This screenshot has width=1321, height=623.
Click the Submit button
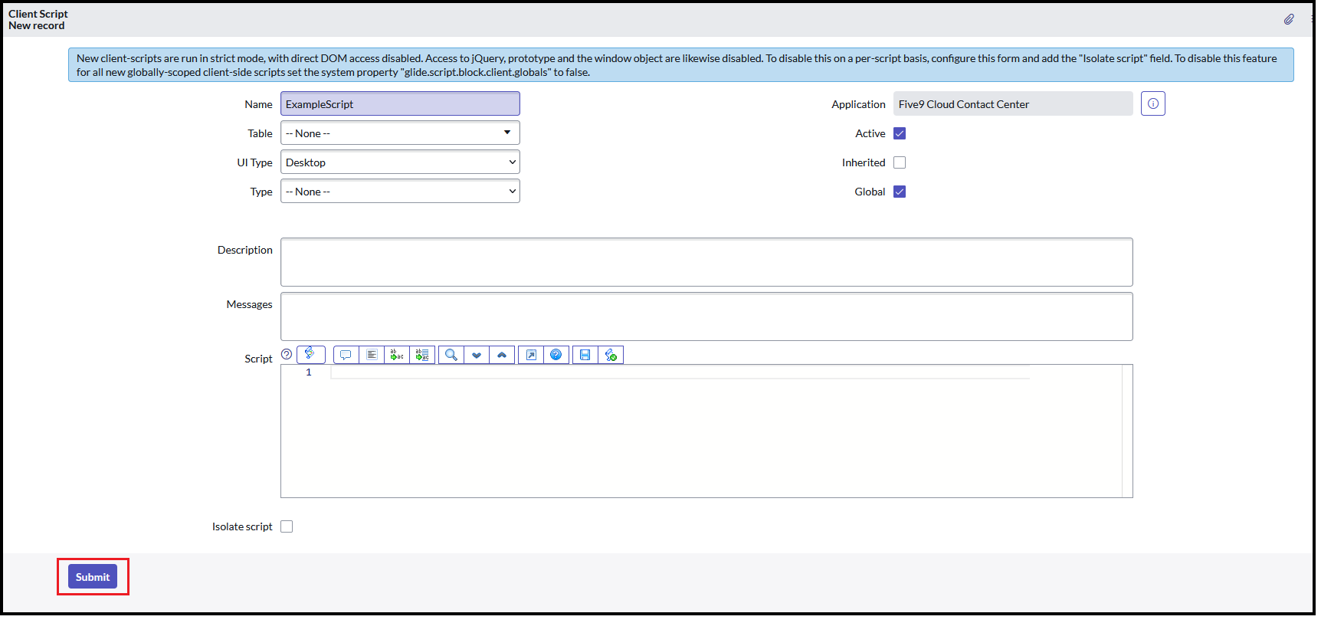[93, 577]
